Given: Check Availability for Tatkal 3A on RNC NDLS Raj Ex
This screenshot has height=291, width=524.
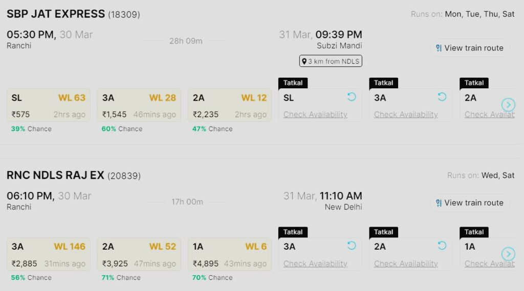Looking at the screenshot, I should click(x=315, y=263).
